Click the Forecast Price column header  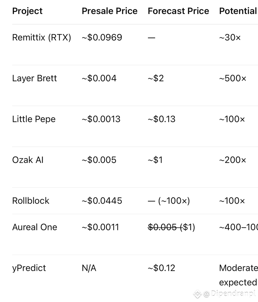coord(178,11)
